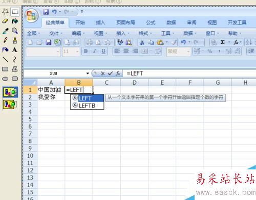Click the AutoSum sigma icon
256x200 pixels.
point(223,42)
